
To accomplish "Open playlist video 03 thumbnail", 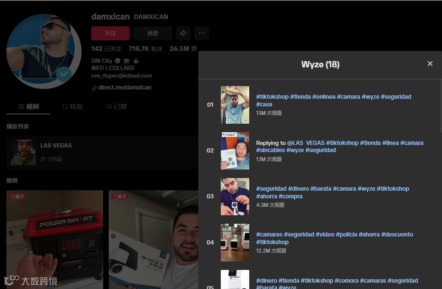I will point(235,197).
